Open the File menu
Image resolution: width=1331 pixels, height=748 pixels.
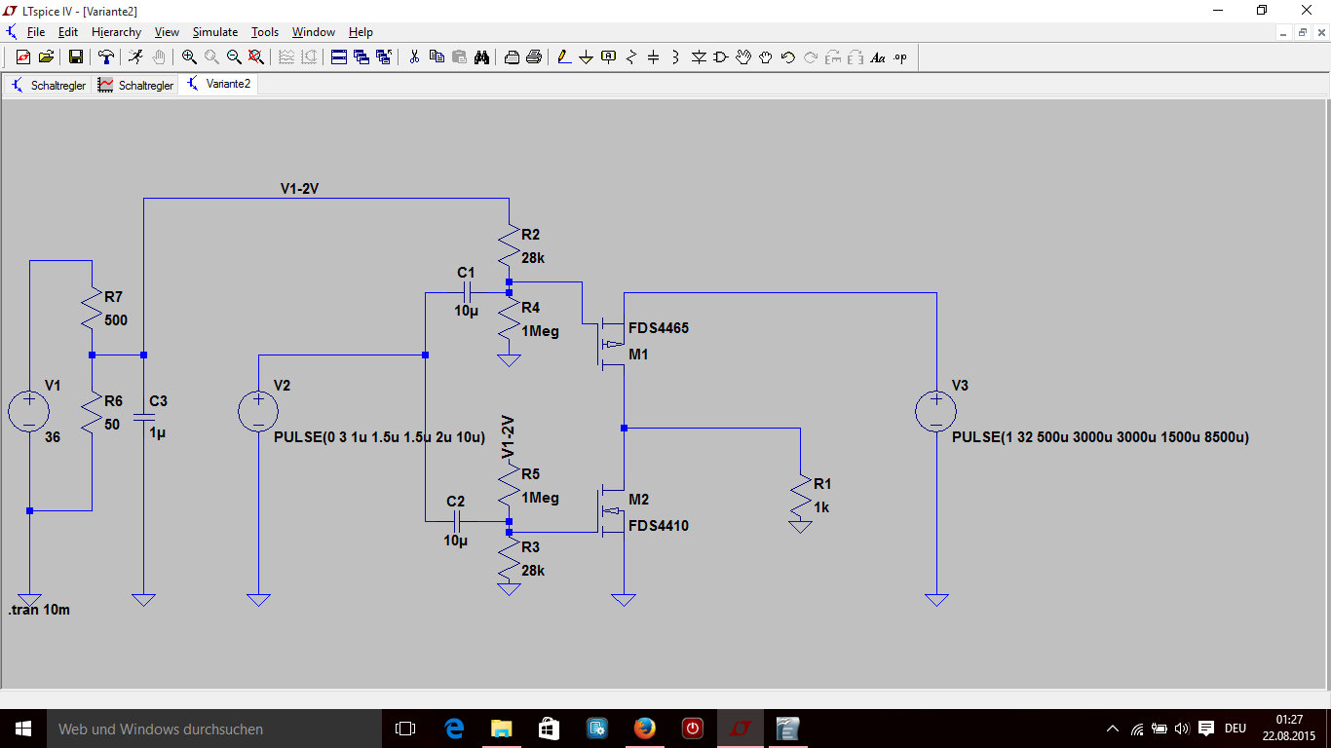(x=36, y=32)
